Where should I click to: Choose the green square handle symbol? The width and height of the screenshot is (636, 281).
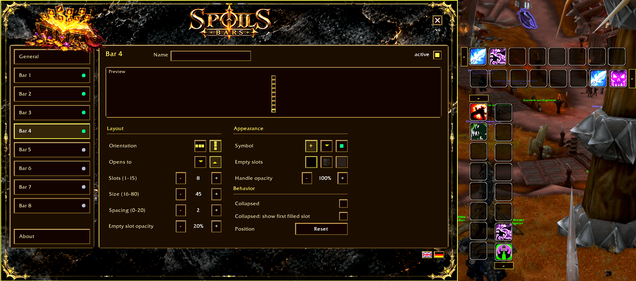click(x=342, y=146)
